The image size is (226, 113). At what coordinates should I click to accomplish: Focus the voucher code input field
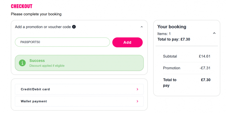62,42
